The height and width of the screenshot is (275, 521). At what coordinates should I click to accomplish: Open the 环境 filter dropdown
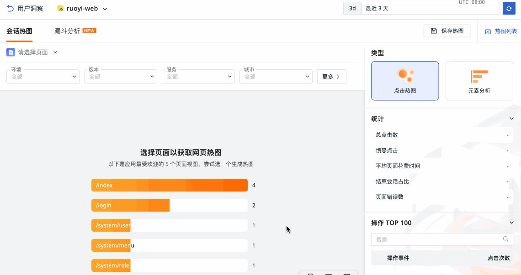[x=43, y=77]
